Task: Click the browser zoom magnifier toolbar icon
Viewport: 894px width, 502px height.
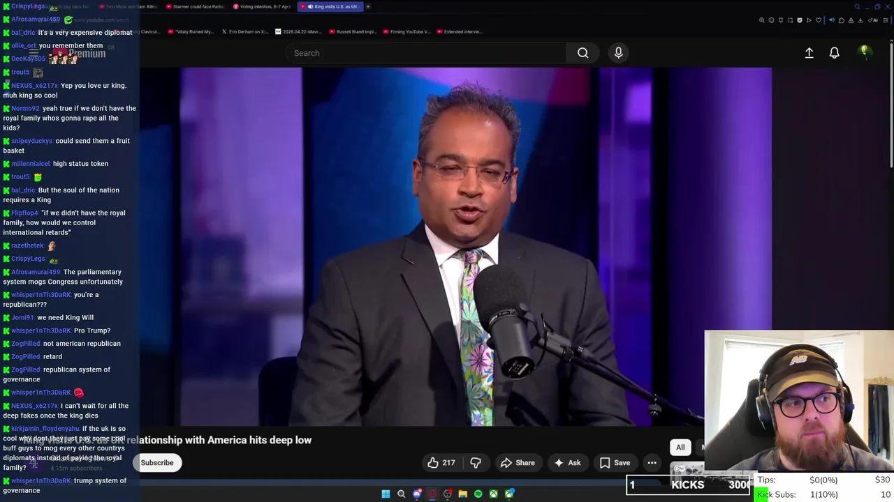Action: point(762,20)
